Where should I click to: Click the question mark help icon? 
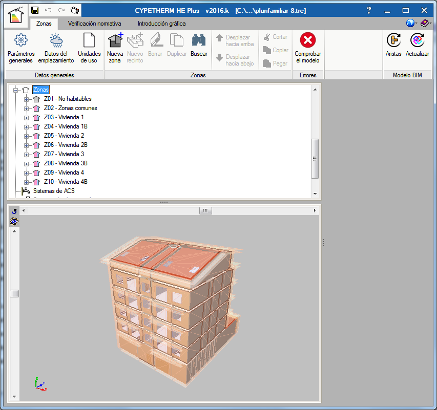point(369,11)
